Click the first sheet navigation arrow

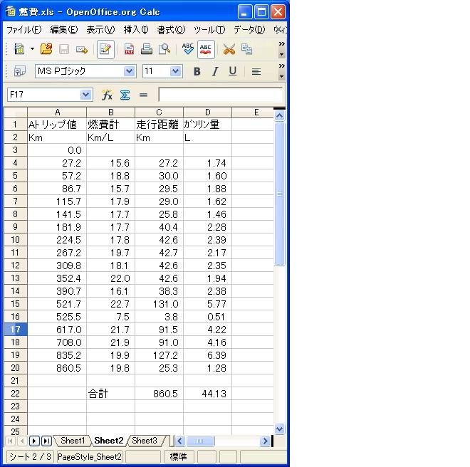point(10,441)
